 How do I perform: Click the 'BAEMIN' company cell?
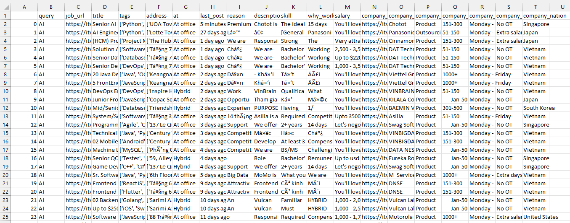pyautogui.click(x=401, y=108)
